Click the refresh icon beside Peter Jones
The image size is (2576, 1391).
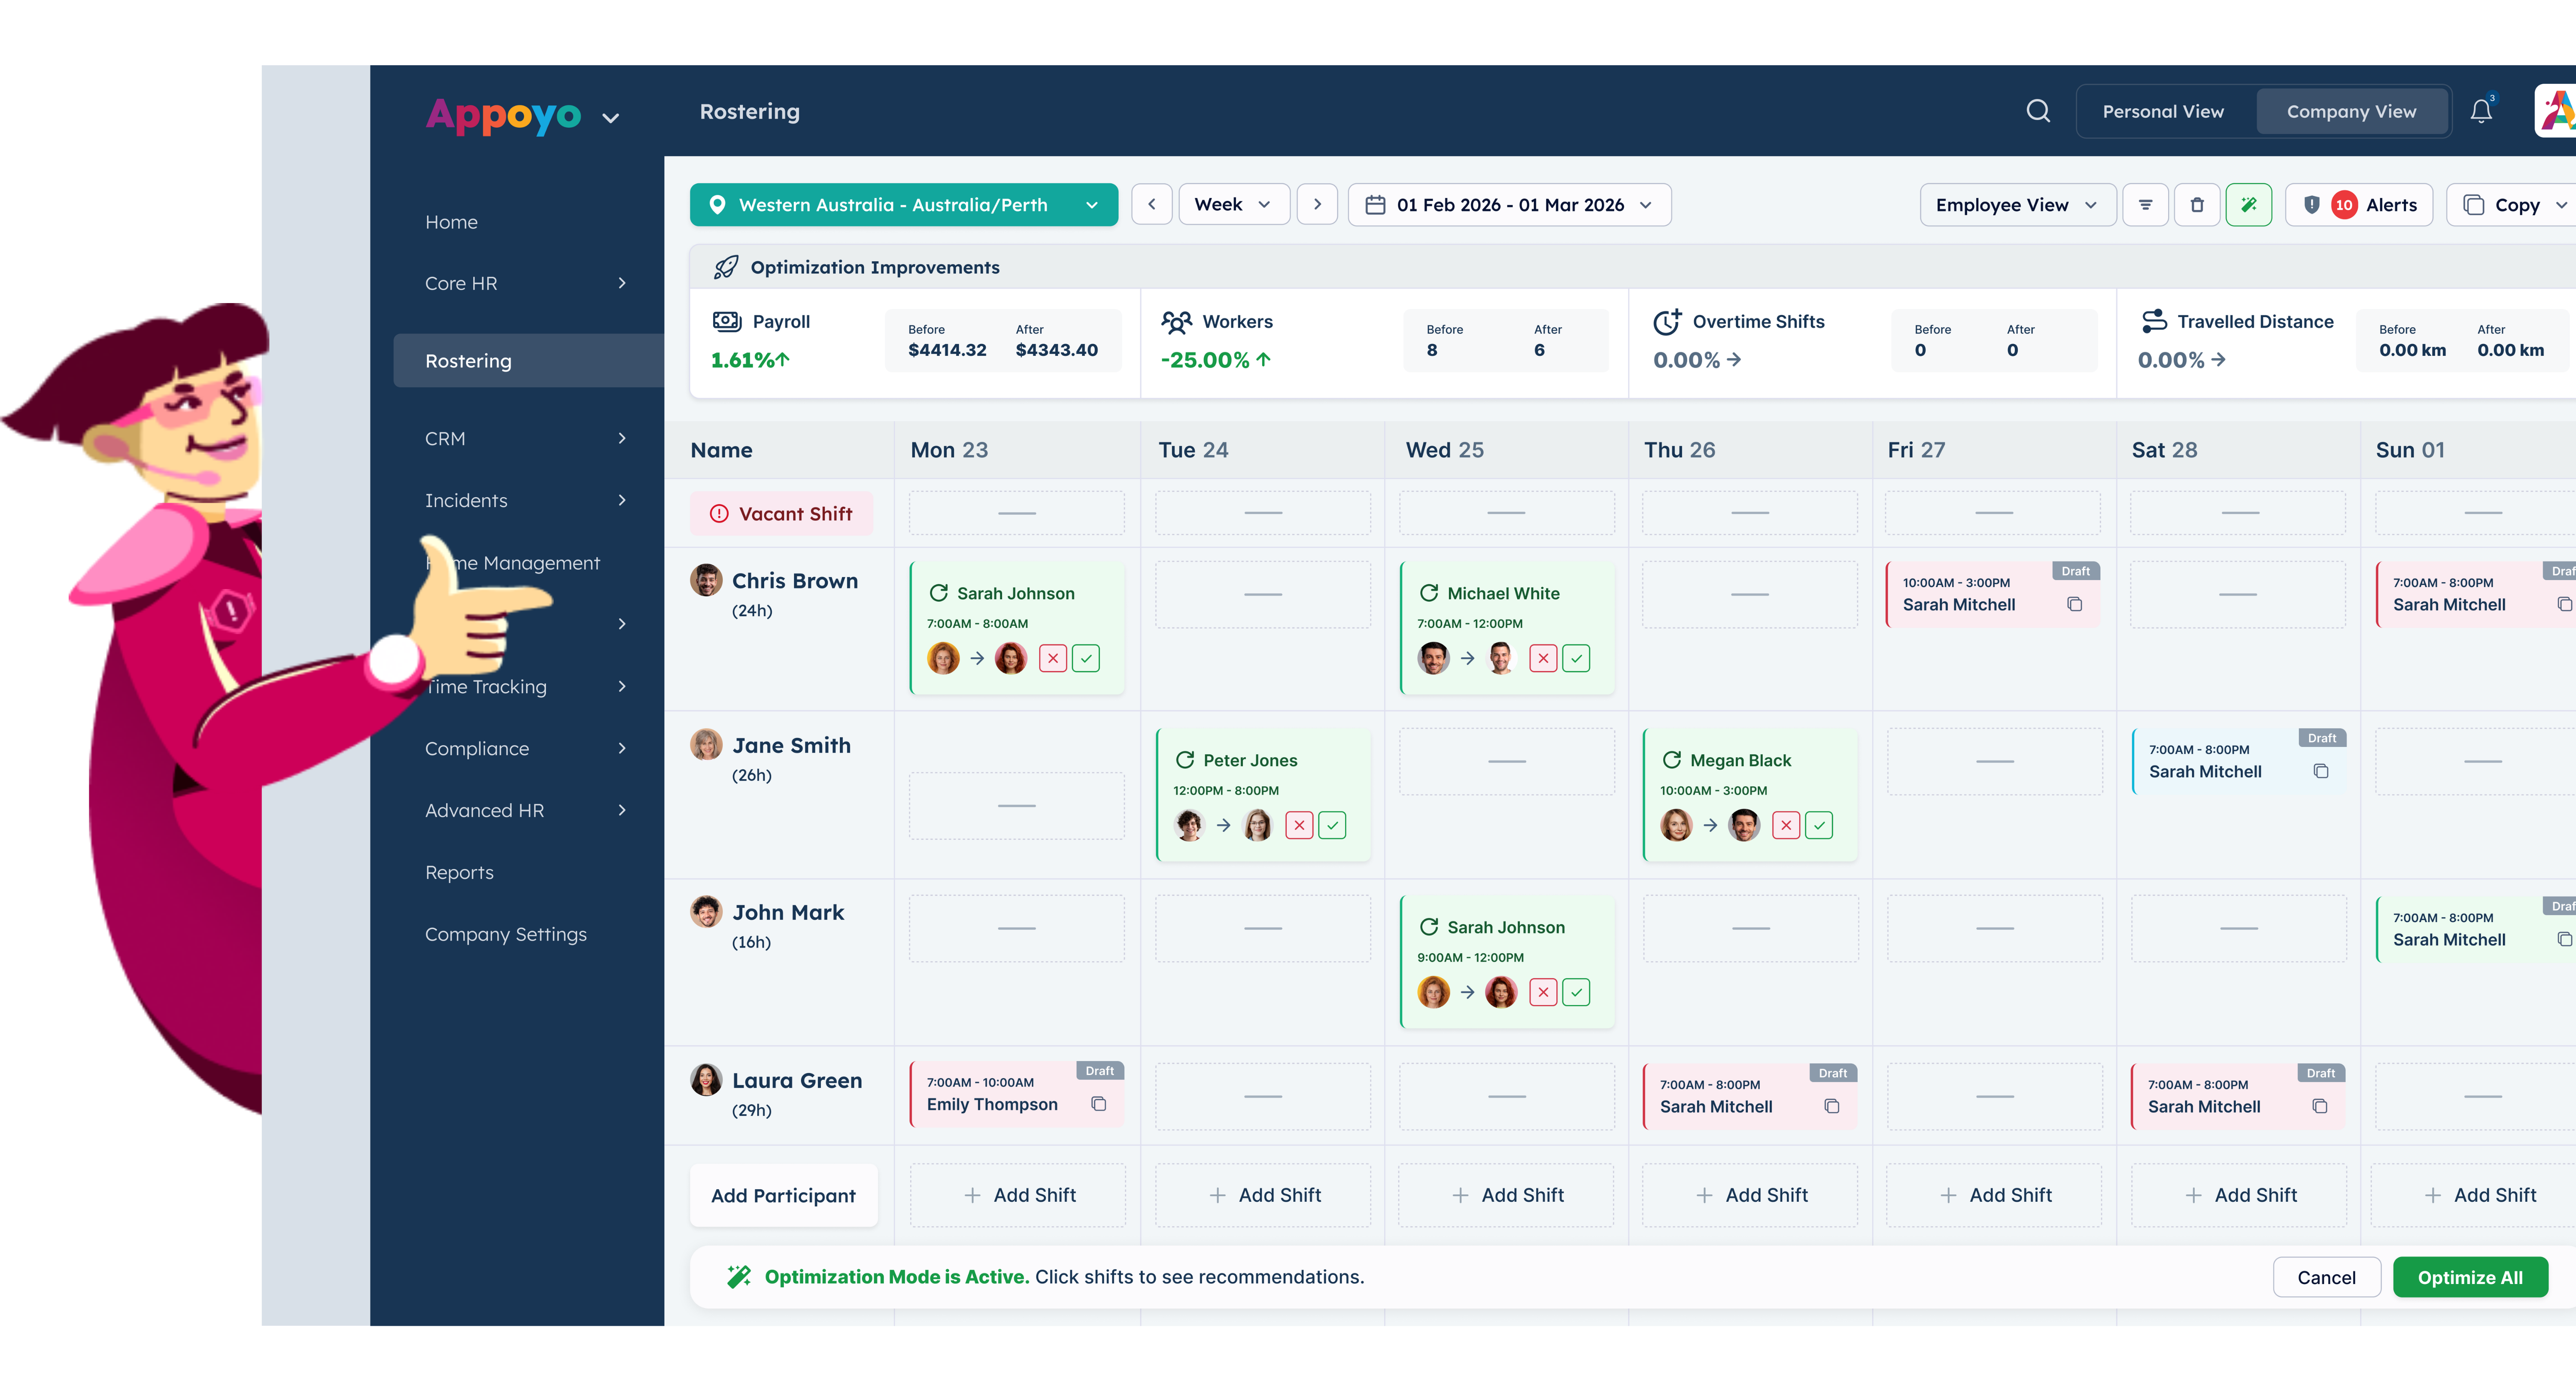coord(1185,760)
